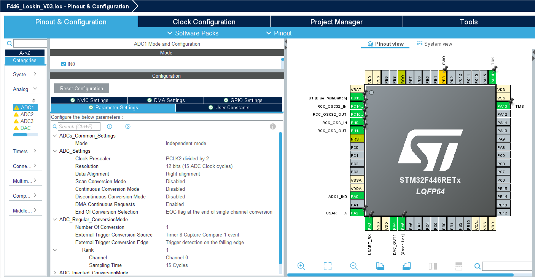
Task: Open the Tools tab
Action: 468,22
